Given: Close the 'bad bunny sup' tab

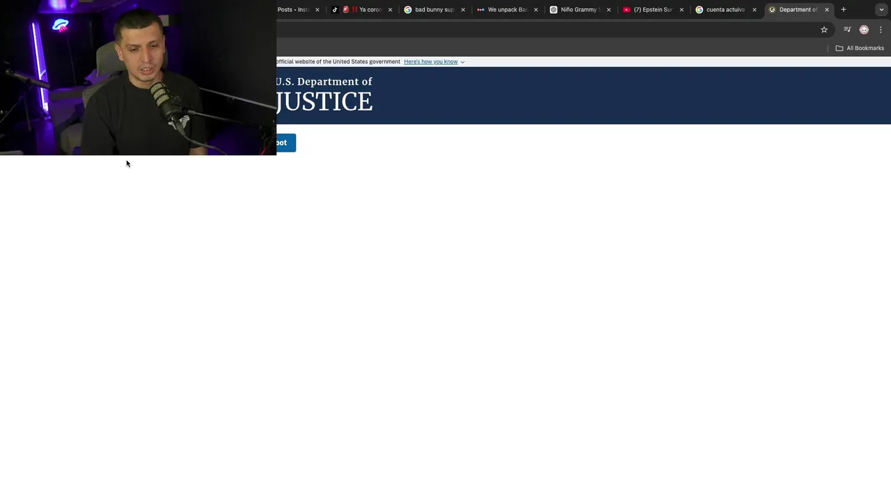Looking at the screenshot, I should [463, 10].
